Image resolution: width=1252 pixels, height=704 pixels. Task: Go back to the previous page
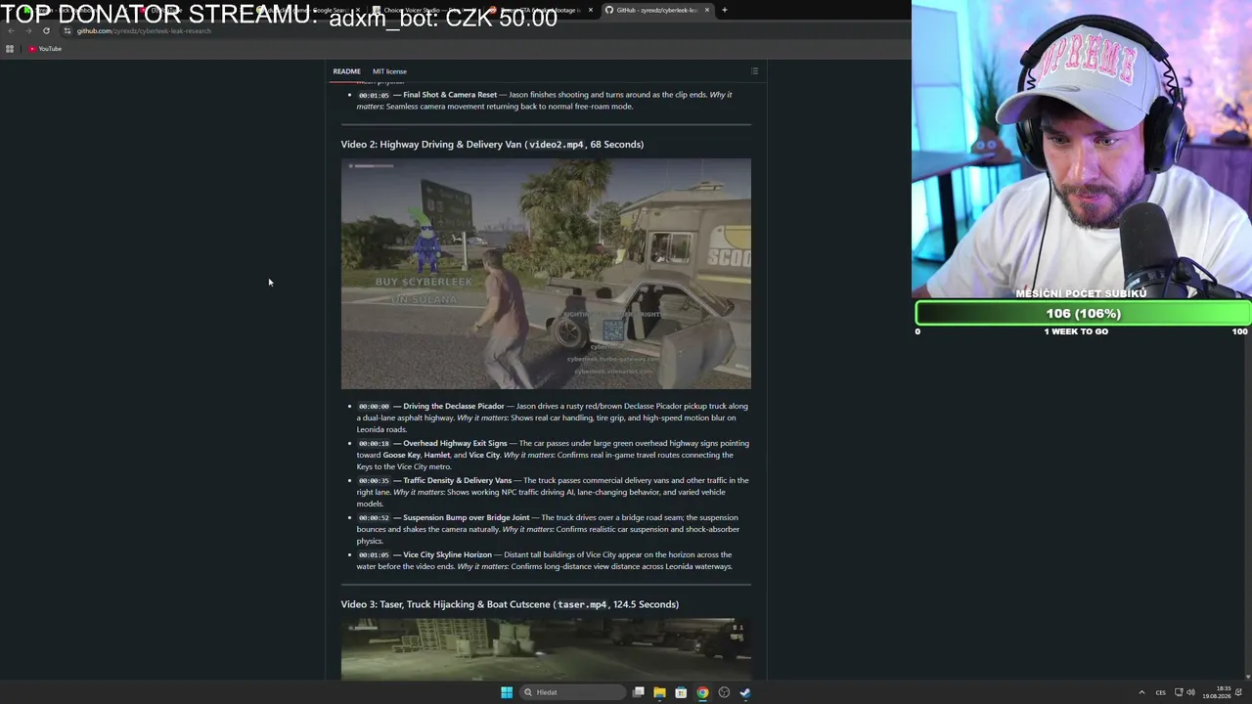11,30
